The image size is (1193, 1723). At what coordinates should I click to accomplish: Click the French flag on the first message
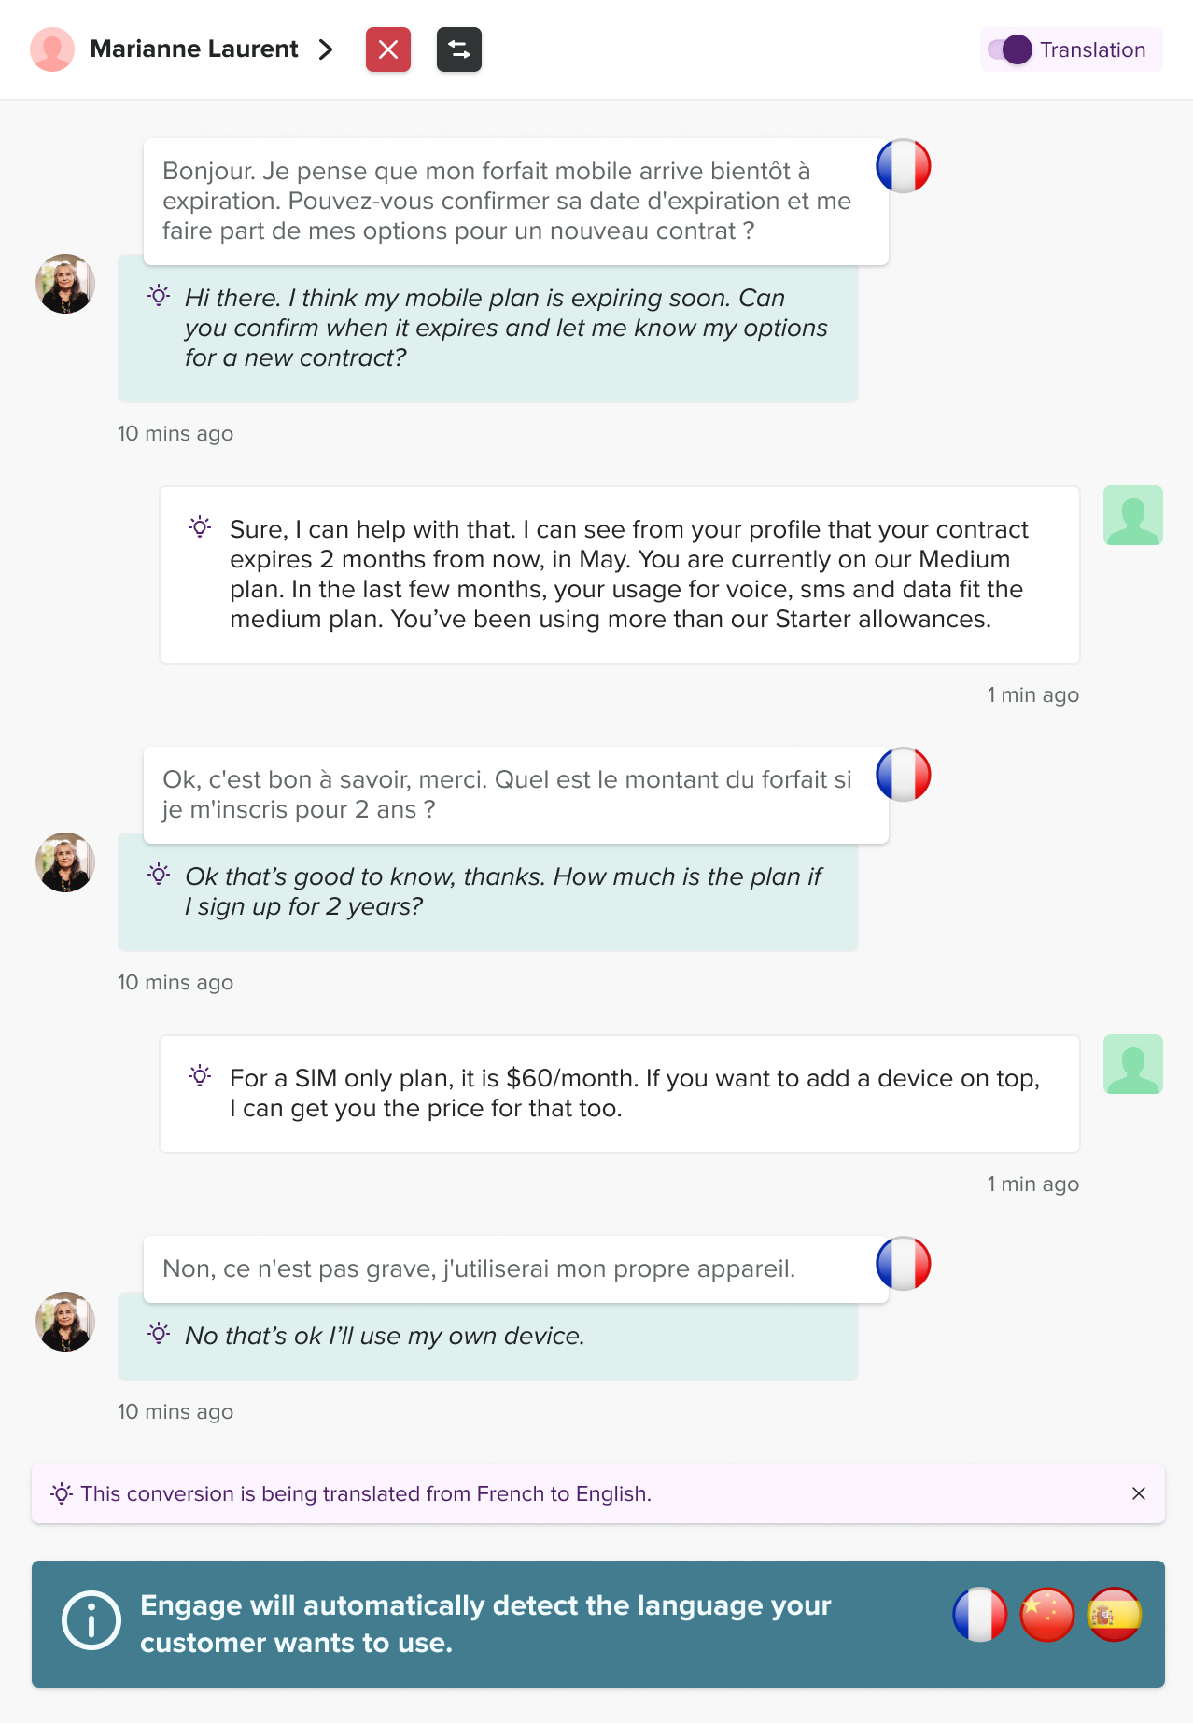pos(903,166)
